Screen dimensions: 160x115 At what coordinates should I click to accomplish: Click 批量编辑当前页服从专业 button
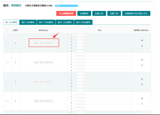(x=136, y=13)
